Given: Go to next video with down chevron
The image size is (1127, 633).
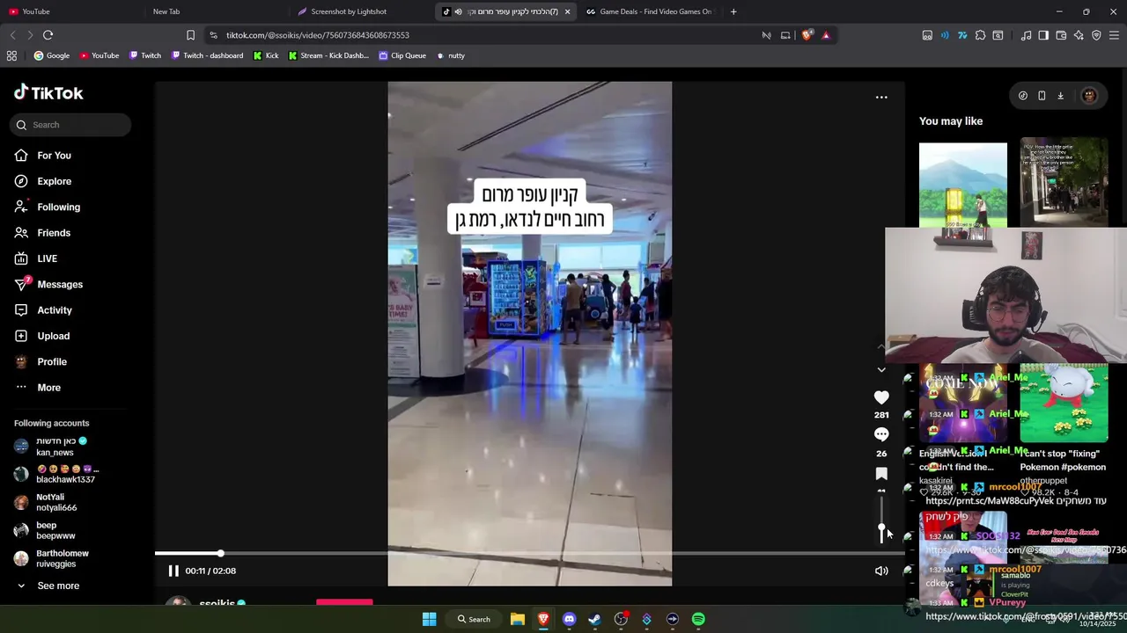Looking at the screenshot, I should (881, 370).
